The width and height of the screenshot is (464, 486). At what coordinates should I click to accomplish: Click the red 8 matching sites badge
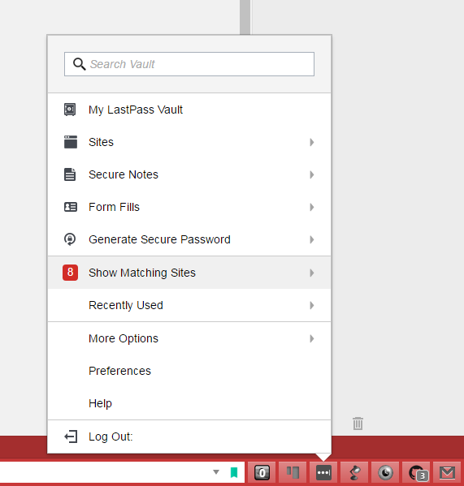tap(70, 273)
